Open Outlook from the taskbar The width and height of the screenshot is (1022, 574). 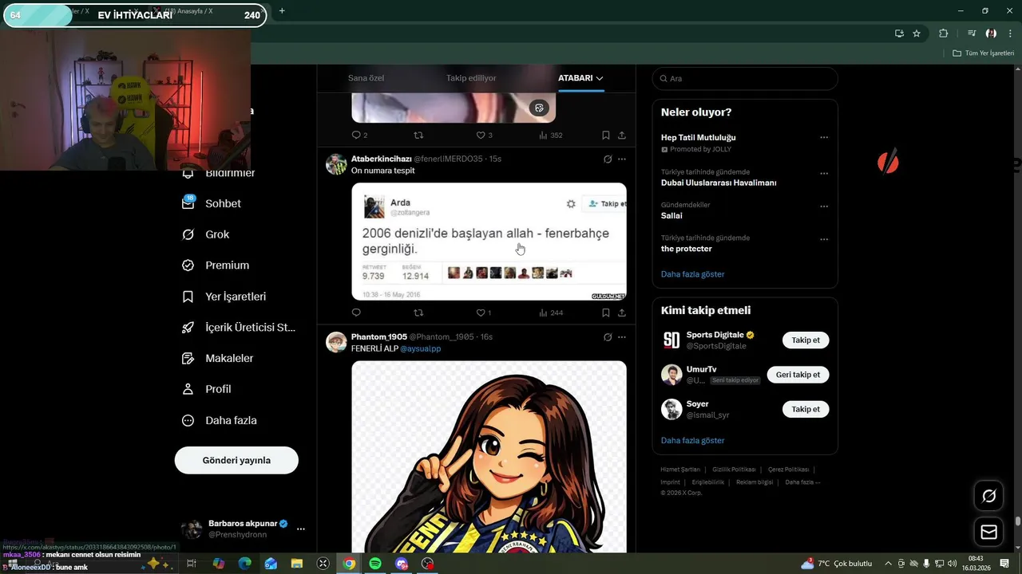pos(271,564)
